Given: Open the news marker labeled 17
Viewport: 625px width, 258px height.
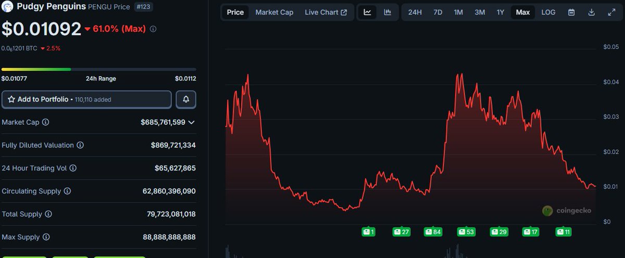Looking at the screenshot, I should 531,231.
